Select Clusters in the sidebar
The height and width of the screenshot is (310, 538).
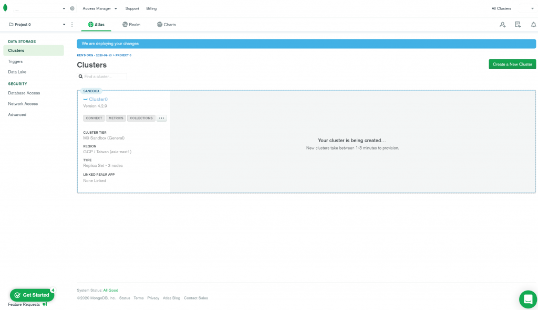(x=34, y=50)
